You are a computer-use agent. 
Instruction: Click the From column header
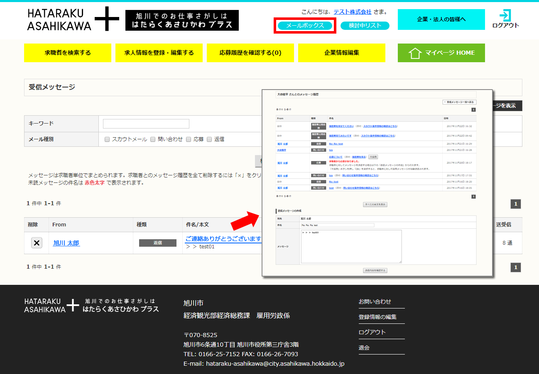59,224
